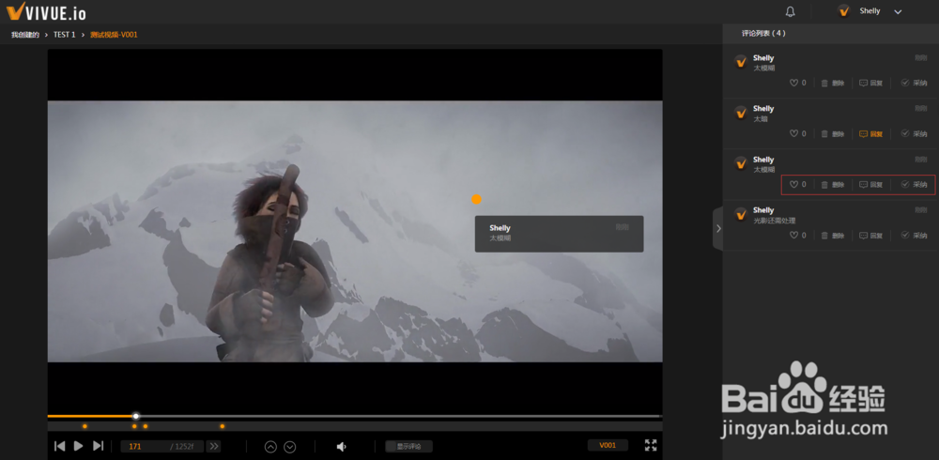Select the 太暗 comment text
This screenshot has height=460, width=939.
click(x=761, y=119)
